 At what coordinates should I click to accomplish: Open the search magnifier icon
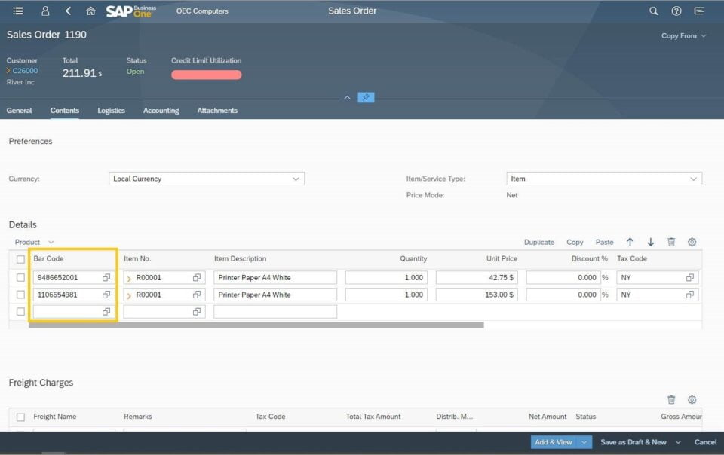click(x=653, y=11)
